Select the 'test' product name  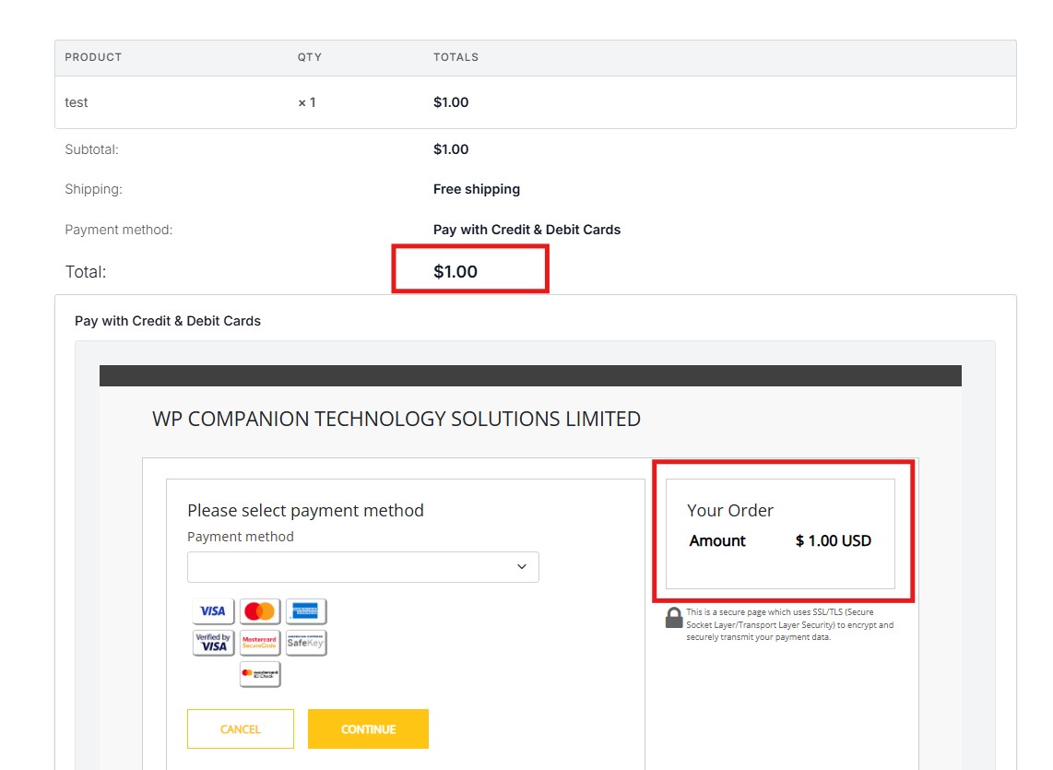coord(77,102)
